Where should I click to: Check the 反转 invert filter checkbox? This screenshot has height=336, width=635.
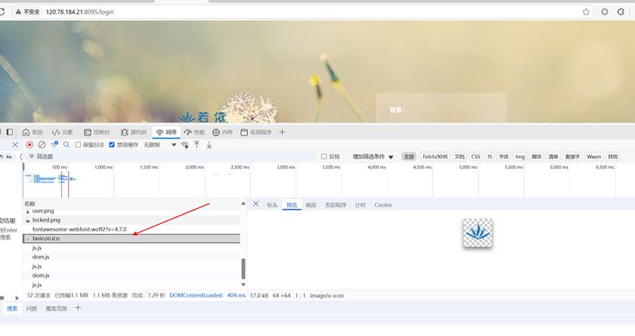tap(324, 157)
